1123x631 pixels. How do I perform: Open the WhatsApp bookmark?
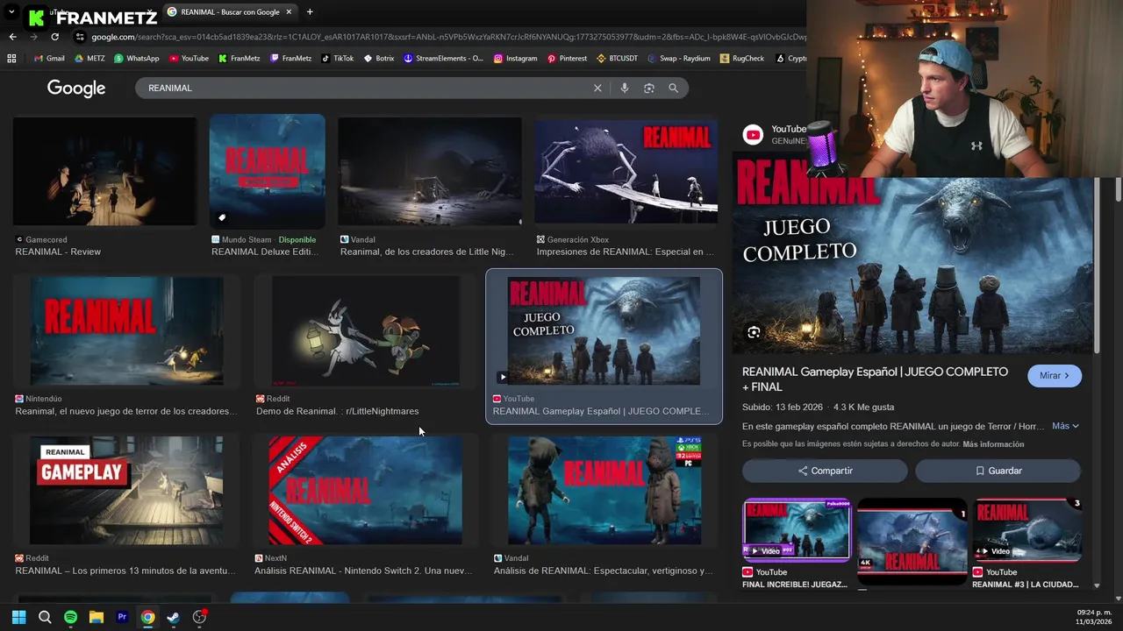tap(136, 59)
